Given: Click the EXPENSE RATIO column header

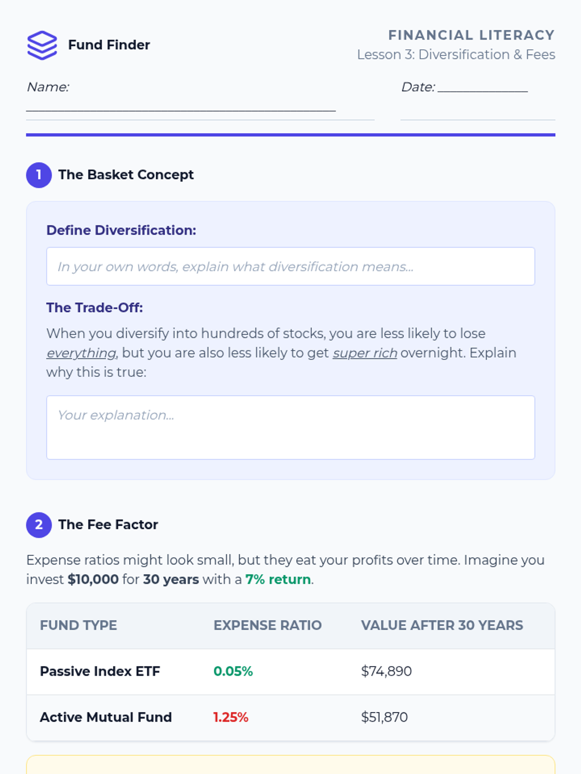Looking at the screenshot, I should (x=267, y=625).
